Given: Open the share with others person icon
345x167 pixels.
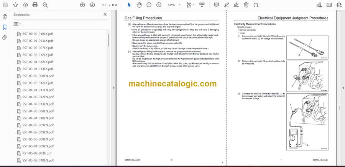Looking at the screenshot, I should [339, 5].
